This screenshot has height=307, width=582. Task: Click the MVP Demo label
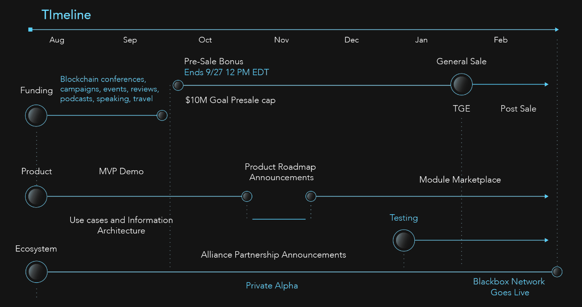point(121,171)
